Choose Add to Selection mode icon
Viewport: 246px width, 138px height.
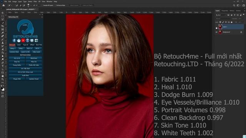click(x=20, y=5)
